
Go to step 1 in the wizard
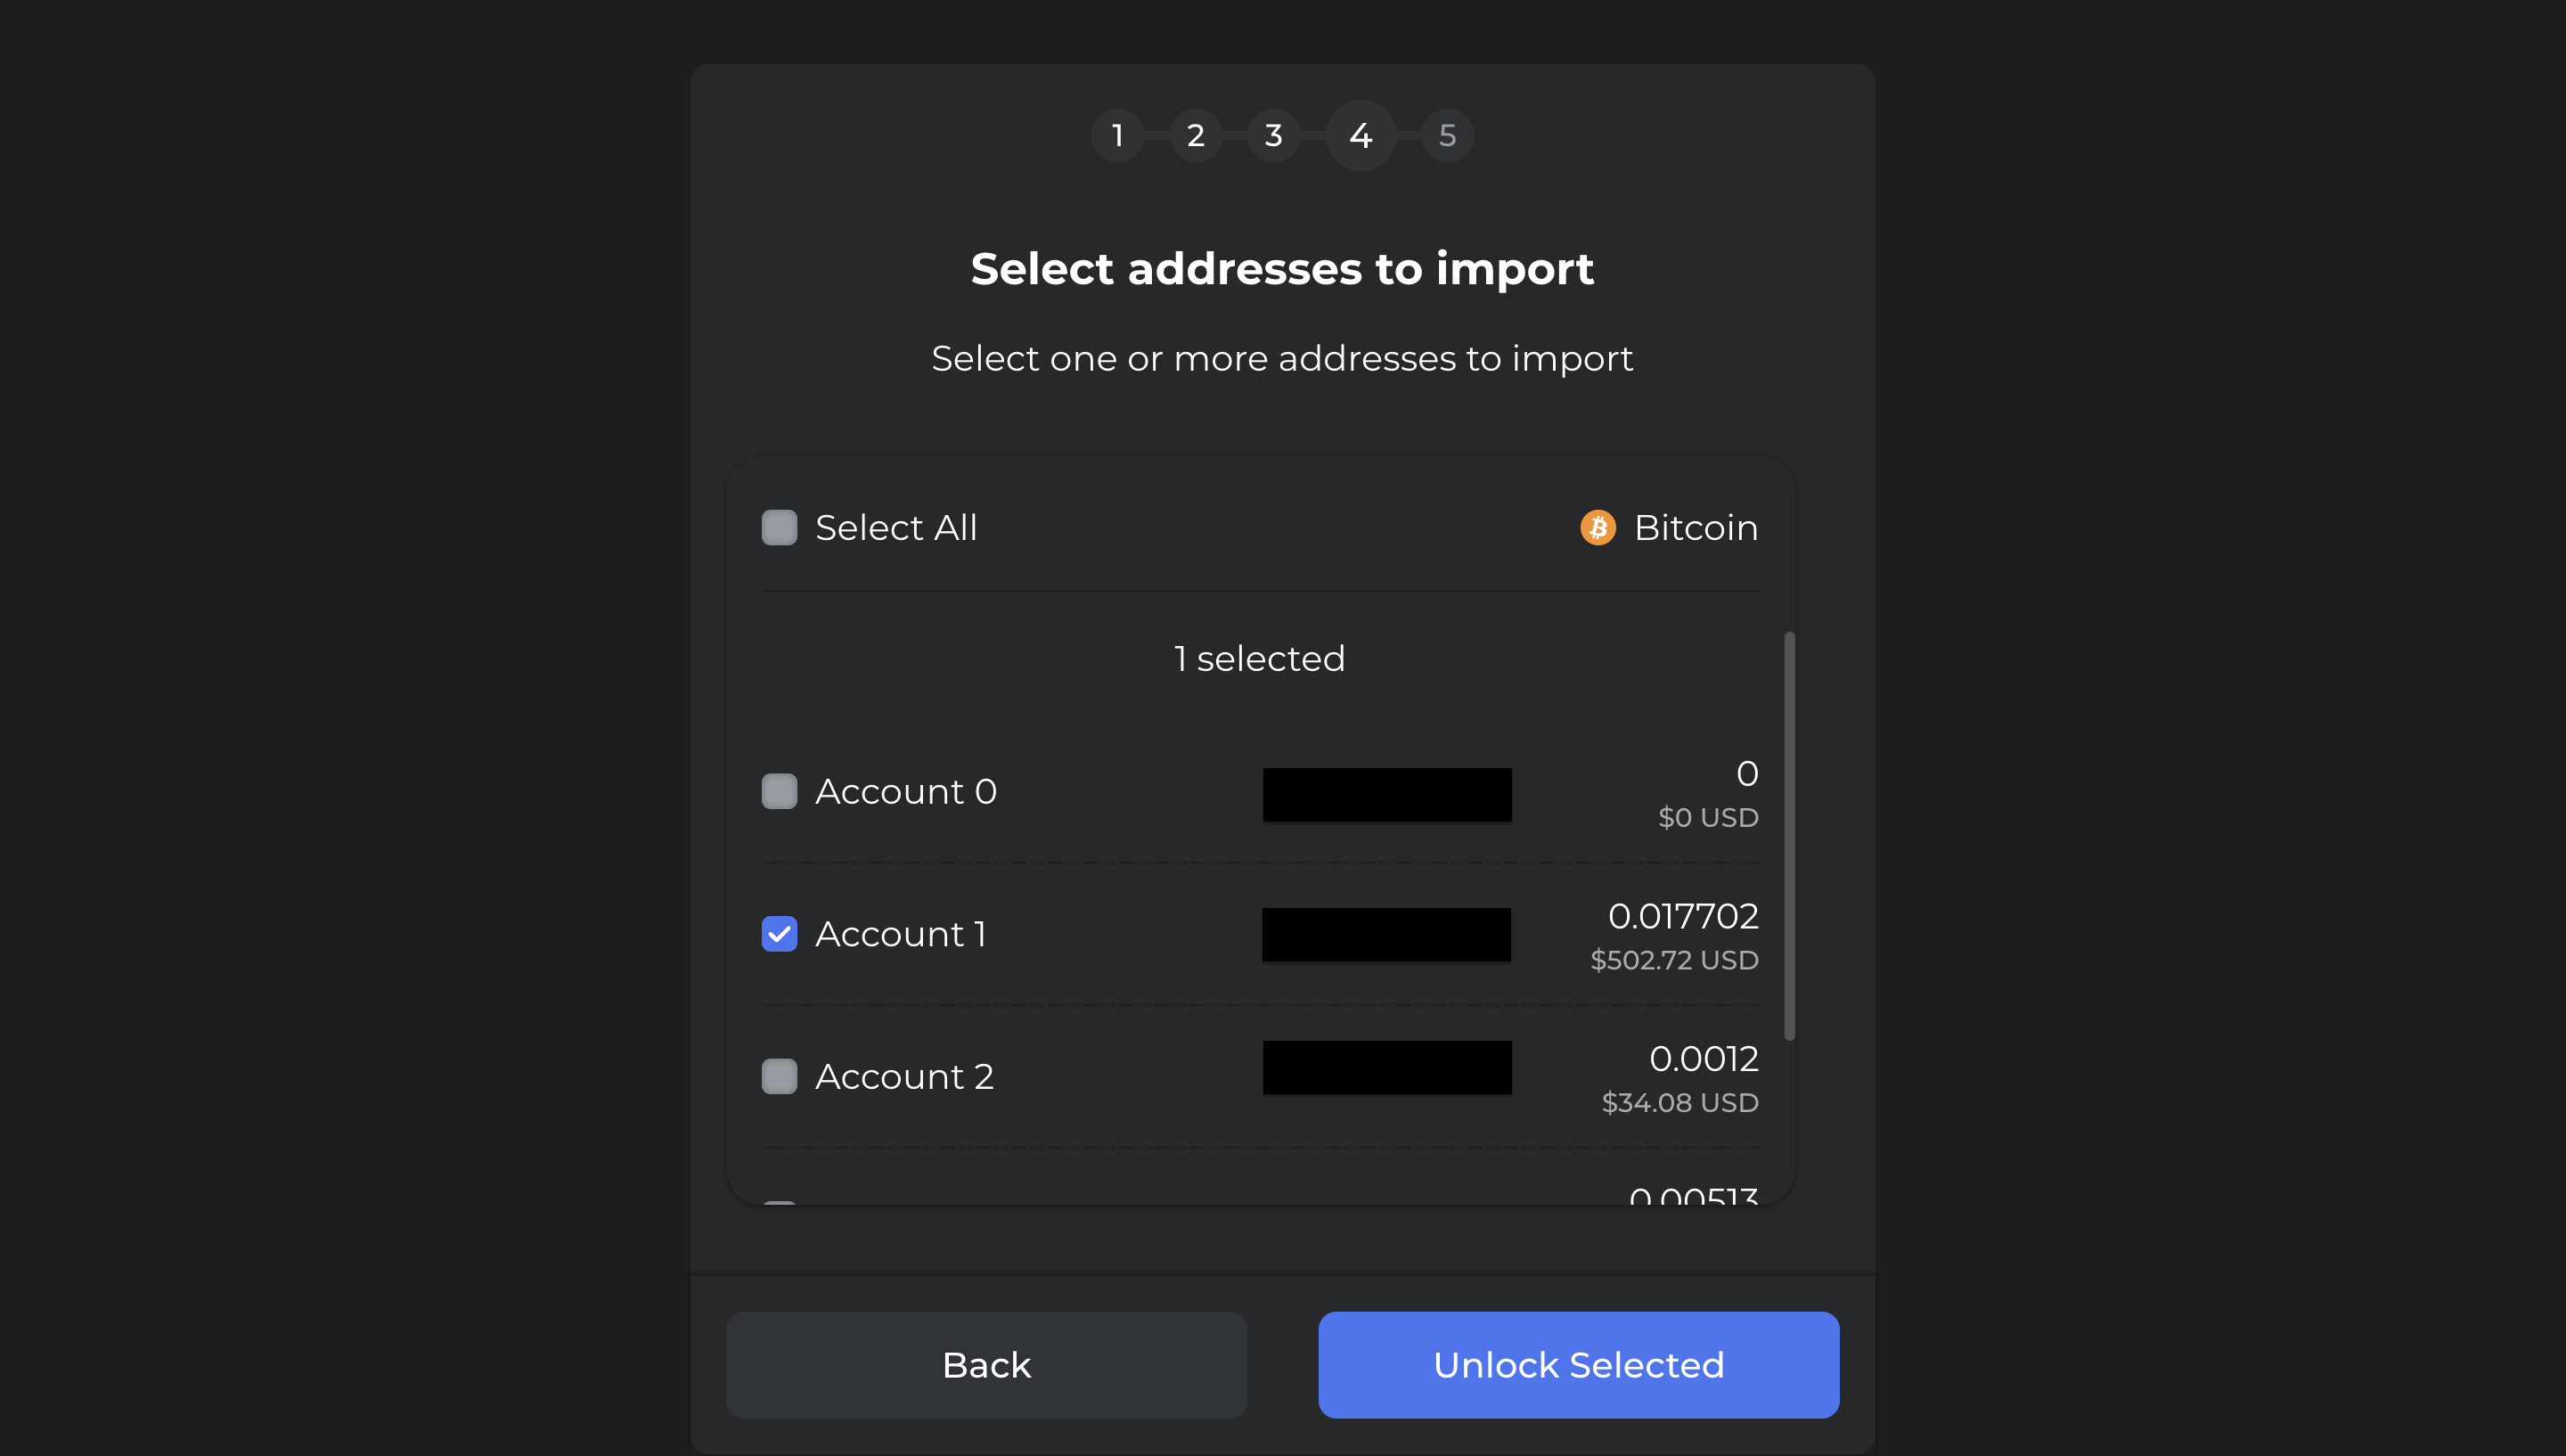[1117, 135]
